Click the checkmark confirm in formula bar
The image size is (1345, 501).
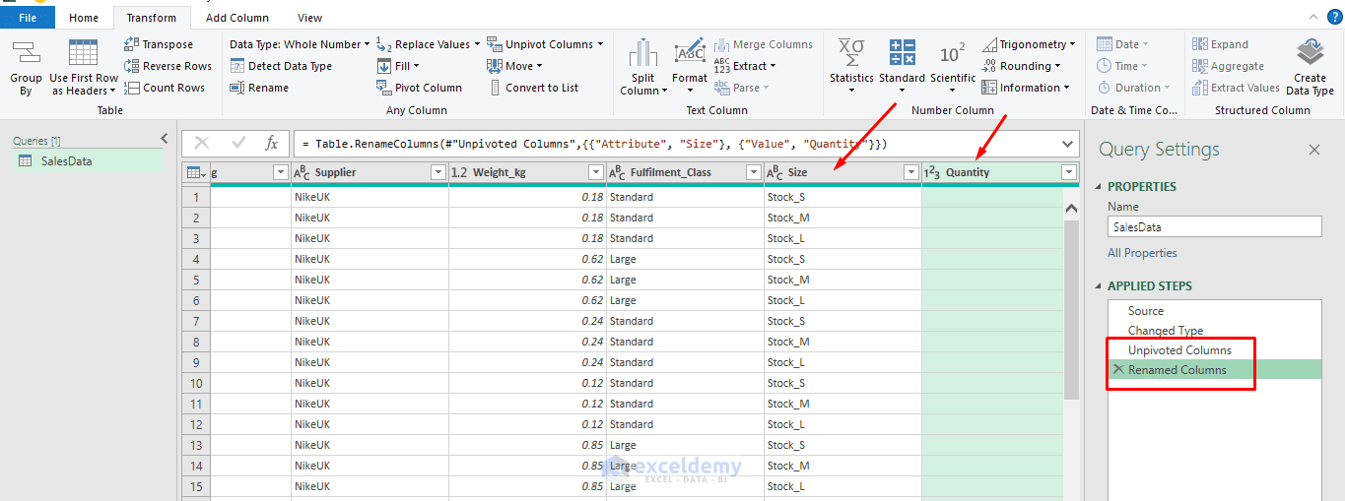tap(238, 144)
